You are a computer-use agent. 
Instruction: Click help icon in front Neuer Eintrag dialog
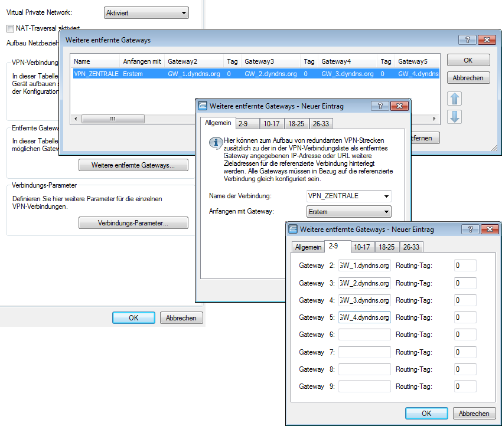[x=470, y=229]
